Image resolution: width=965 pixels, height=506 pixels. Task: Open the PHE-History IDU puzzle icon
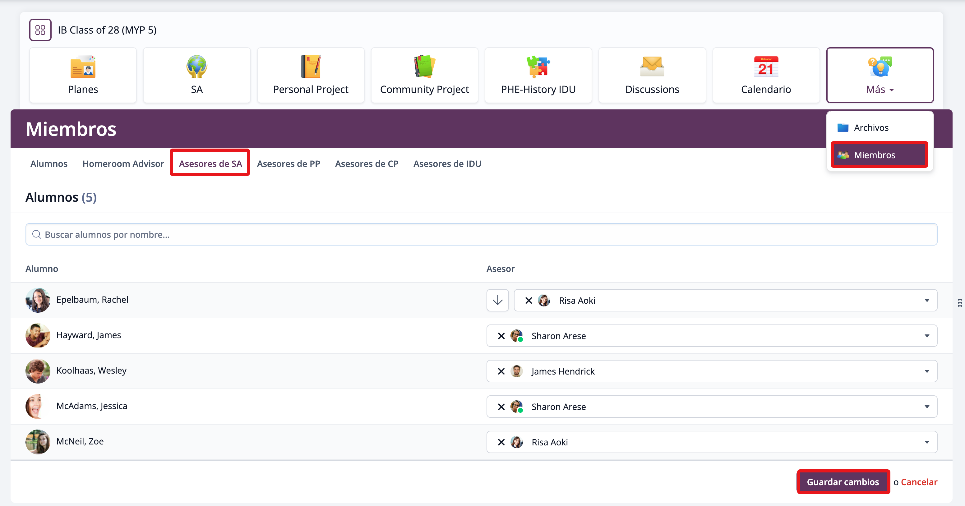[x=538, y=67]
